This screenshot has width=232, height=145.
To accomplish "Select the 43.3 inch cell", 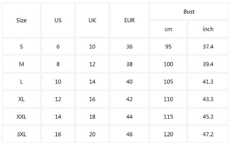I will click(x=208, y=99).
